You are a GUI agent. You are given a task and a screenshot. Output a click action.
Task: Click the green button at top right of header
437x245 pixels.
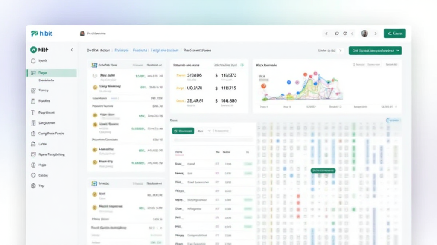394,33
